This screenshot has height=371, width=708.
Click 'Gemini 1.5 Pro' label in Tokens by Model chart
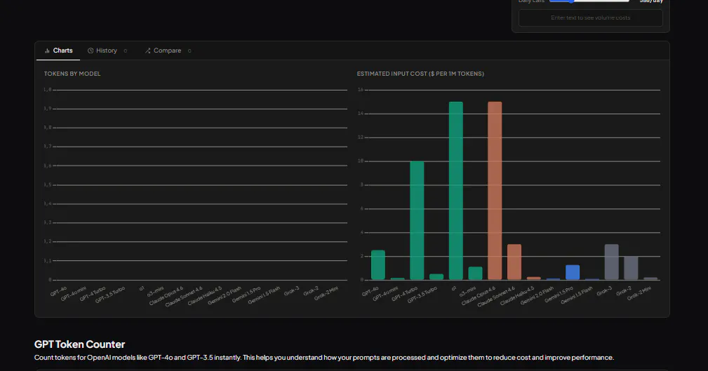coord(246,295)
